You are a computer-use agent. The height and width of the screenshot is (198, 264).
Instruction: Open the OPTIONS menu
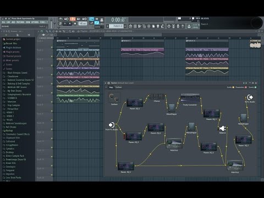pyautogui.click(x=35, y=22)
